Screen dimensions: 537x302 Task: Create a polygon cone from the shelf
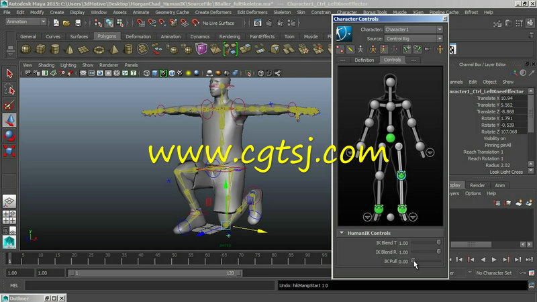tap(69, 49)
